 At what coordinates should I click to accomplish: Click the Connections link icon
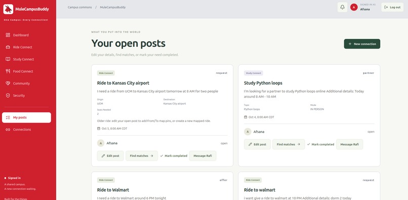click(x=8, y=130)
